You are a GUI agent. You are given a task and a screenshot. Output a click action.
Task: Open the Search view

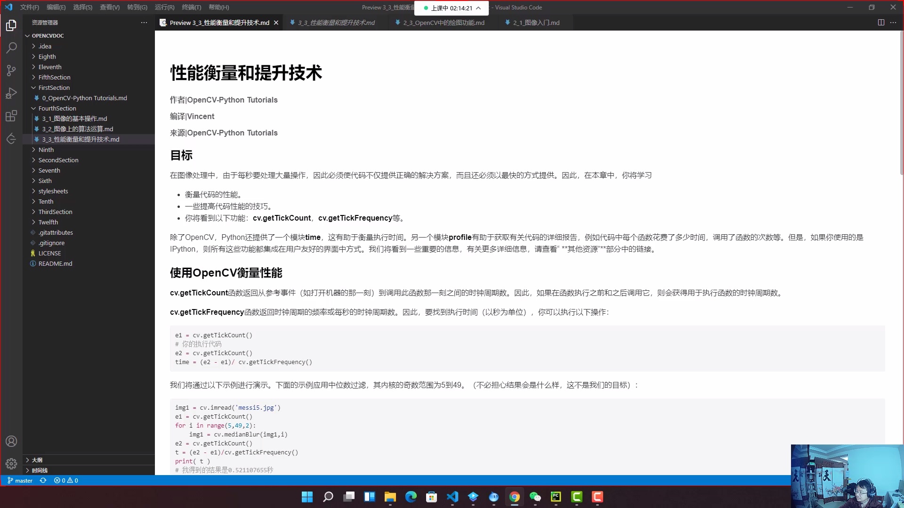(11, 48)
